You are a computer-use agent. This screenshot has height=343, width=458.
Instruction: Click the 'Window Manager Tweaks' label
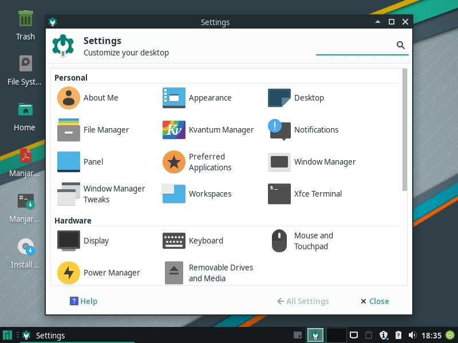point(114,194)
